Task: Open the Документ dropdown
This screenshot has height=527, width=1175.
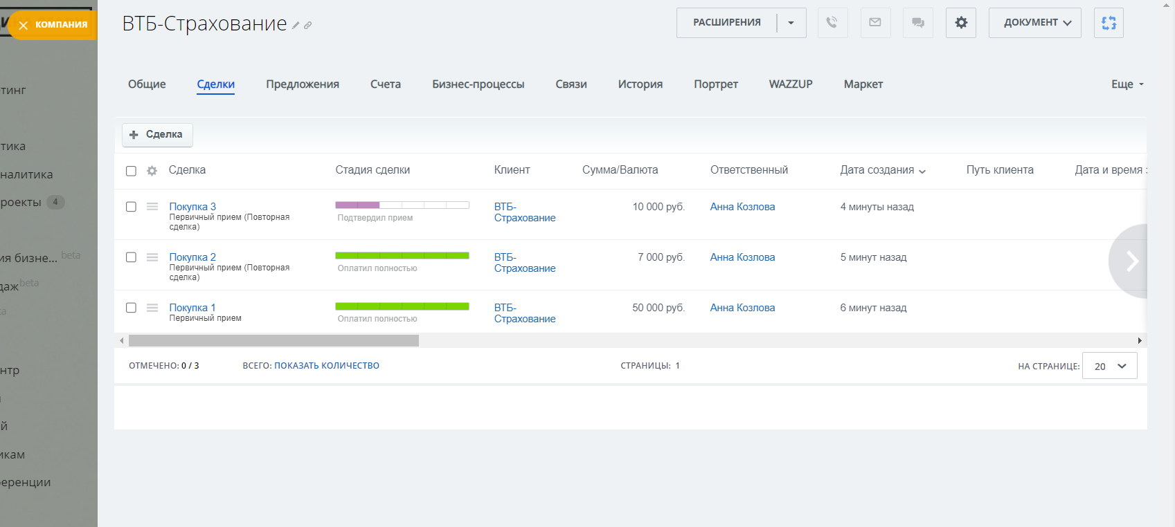Action: point(1034,23)
